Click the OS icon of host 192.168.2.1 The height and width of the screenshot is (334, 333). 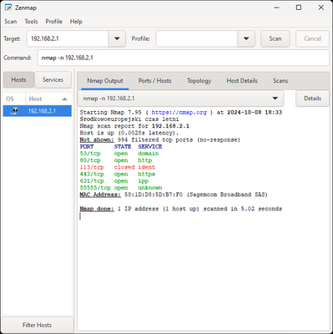[14, 111]
